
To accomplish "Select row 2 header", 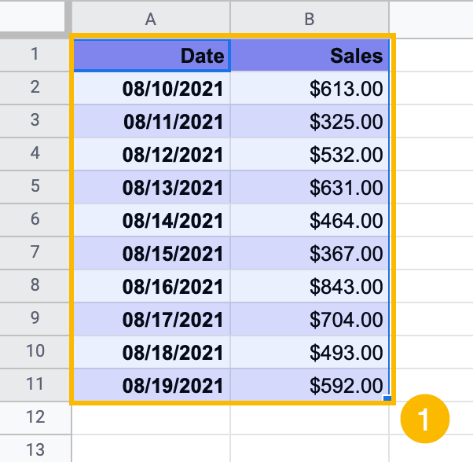I will pyautogui.click(x=35, y=88).
